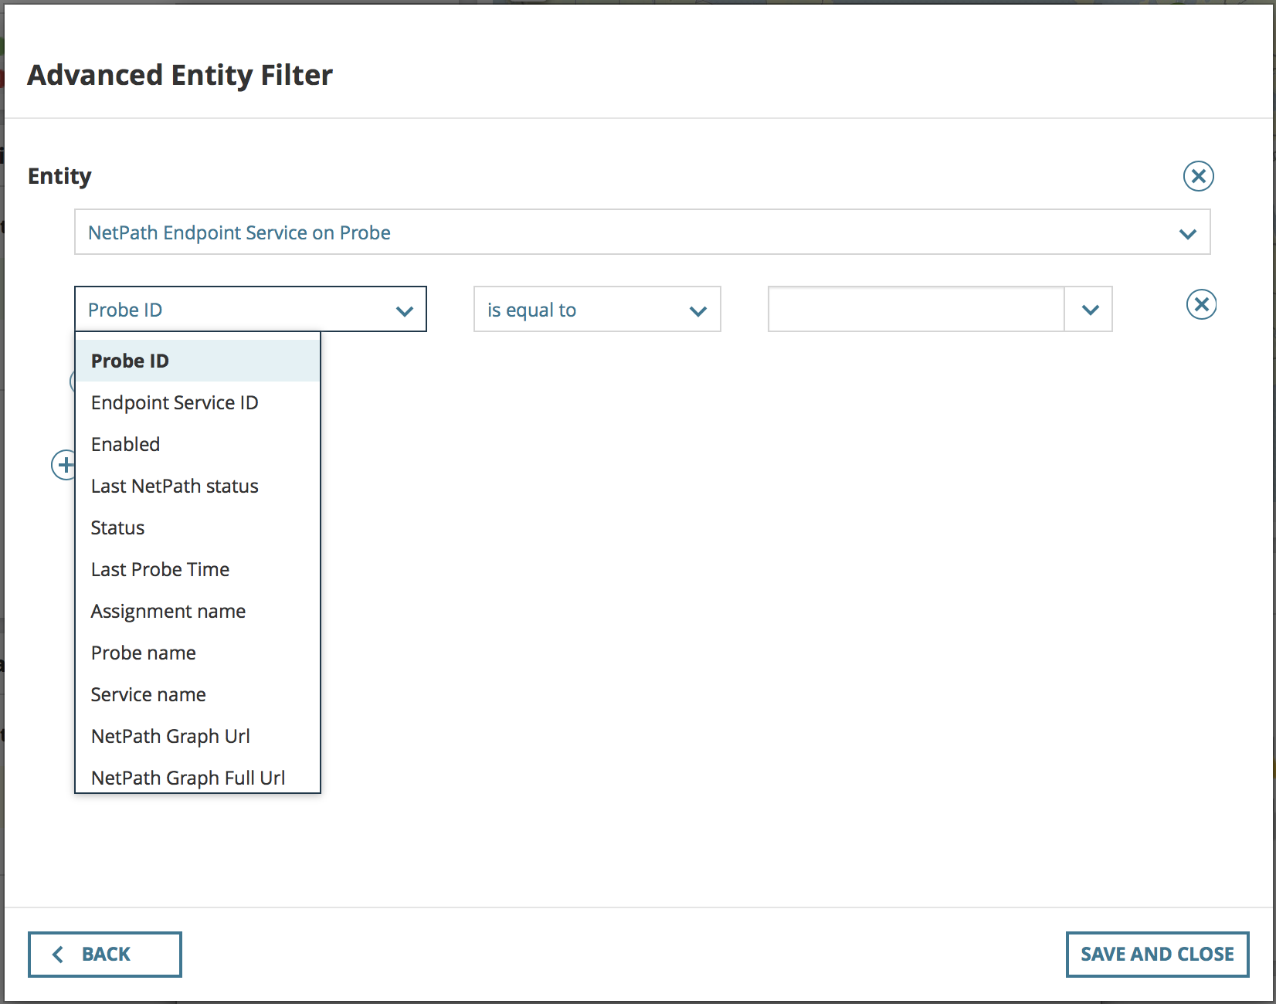Remove the Entity block with its X icon
Image resolution: width=1276 pixels, height=1004 pixels.
pyautogui.click(x=1198, y=176)
